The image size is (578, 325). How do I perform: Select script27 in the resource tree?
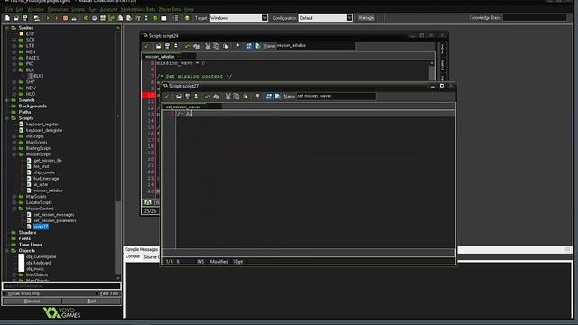pyautogui.click(x=41, y=227)
